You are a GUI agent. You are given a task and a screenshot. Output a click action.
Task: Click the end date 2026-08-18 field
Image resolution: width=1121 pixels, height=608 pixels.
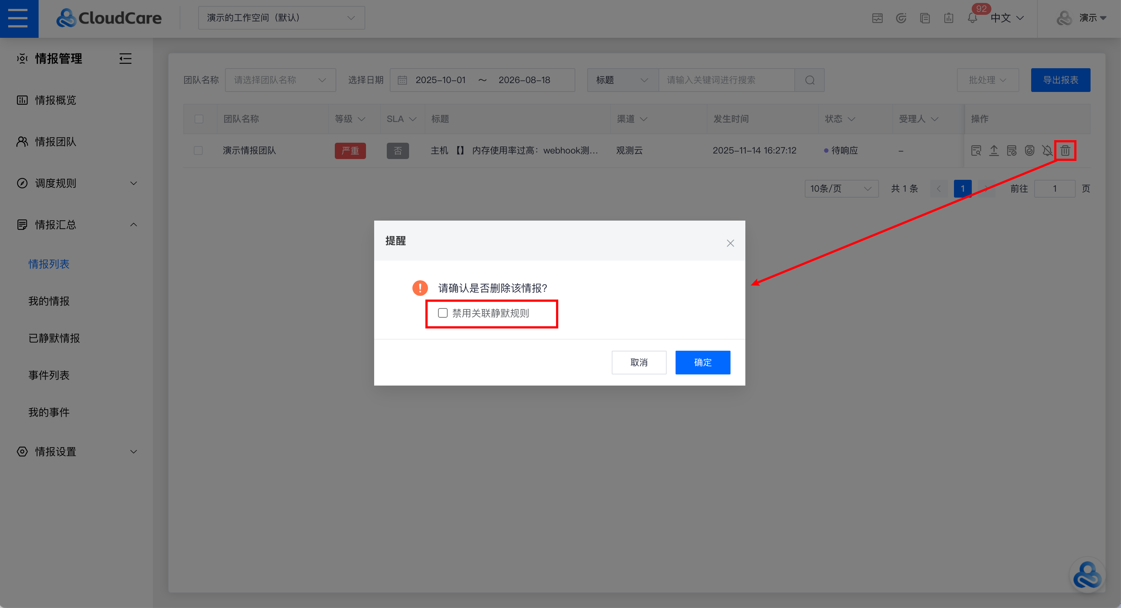click(x=524, y=80)
